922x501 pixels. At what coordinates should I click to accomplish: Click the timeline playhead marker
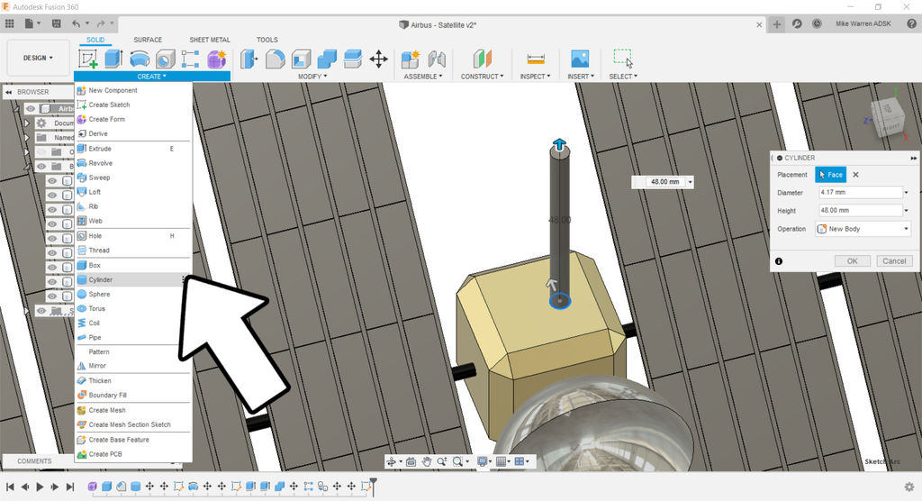[x=374, y=487]
